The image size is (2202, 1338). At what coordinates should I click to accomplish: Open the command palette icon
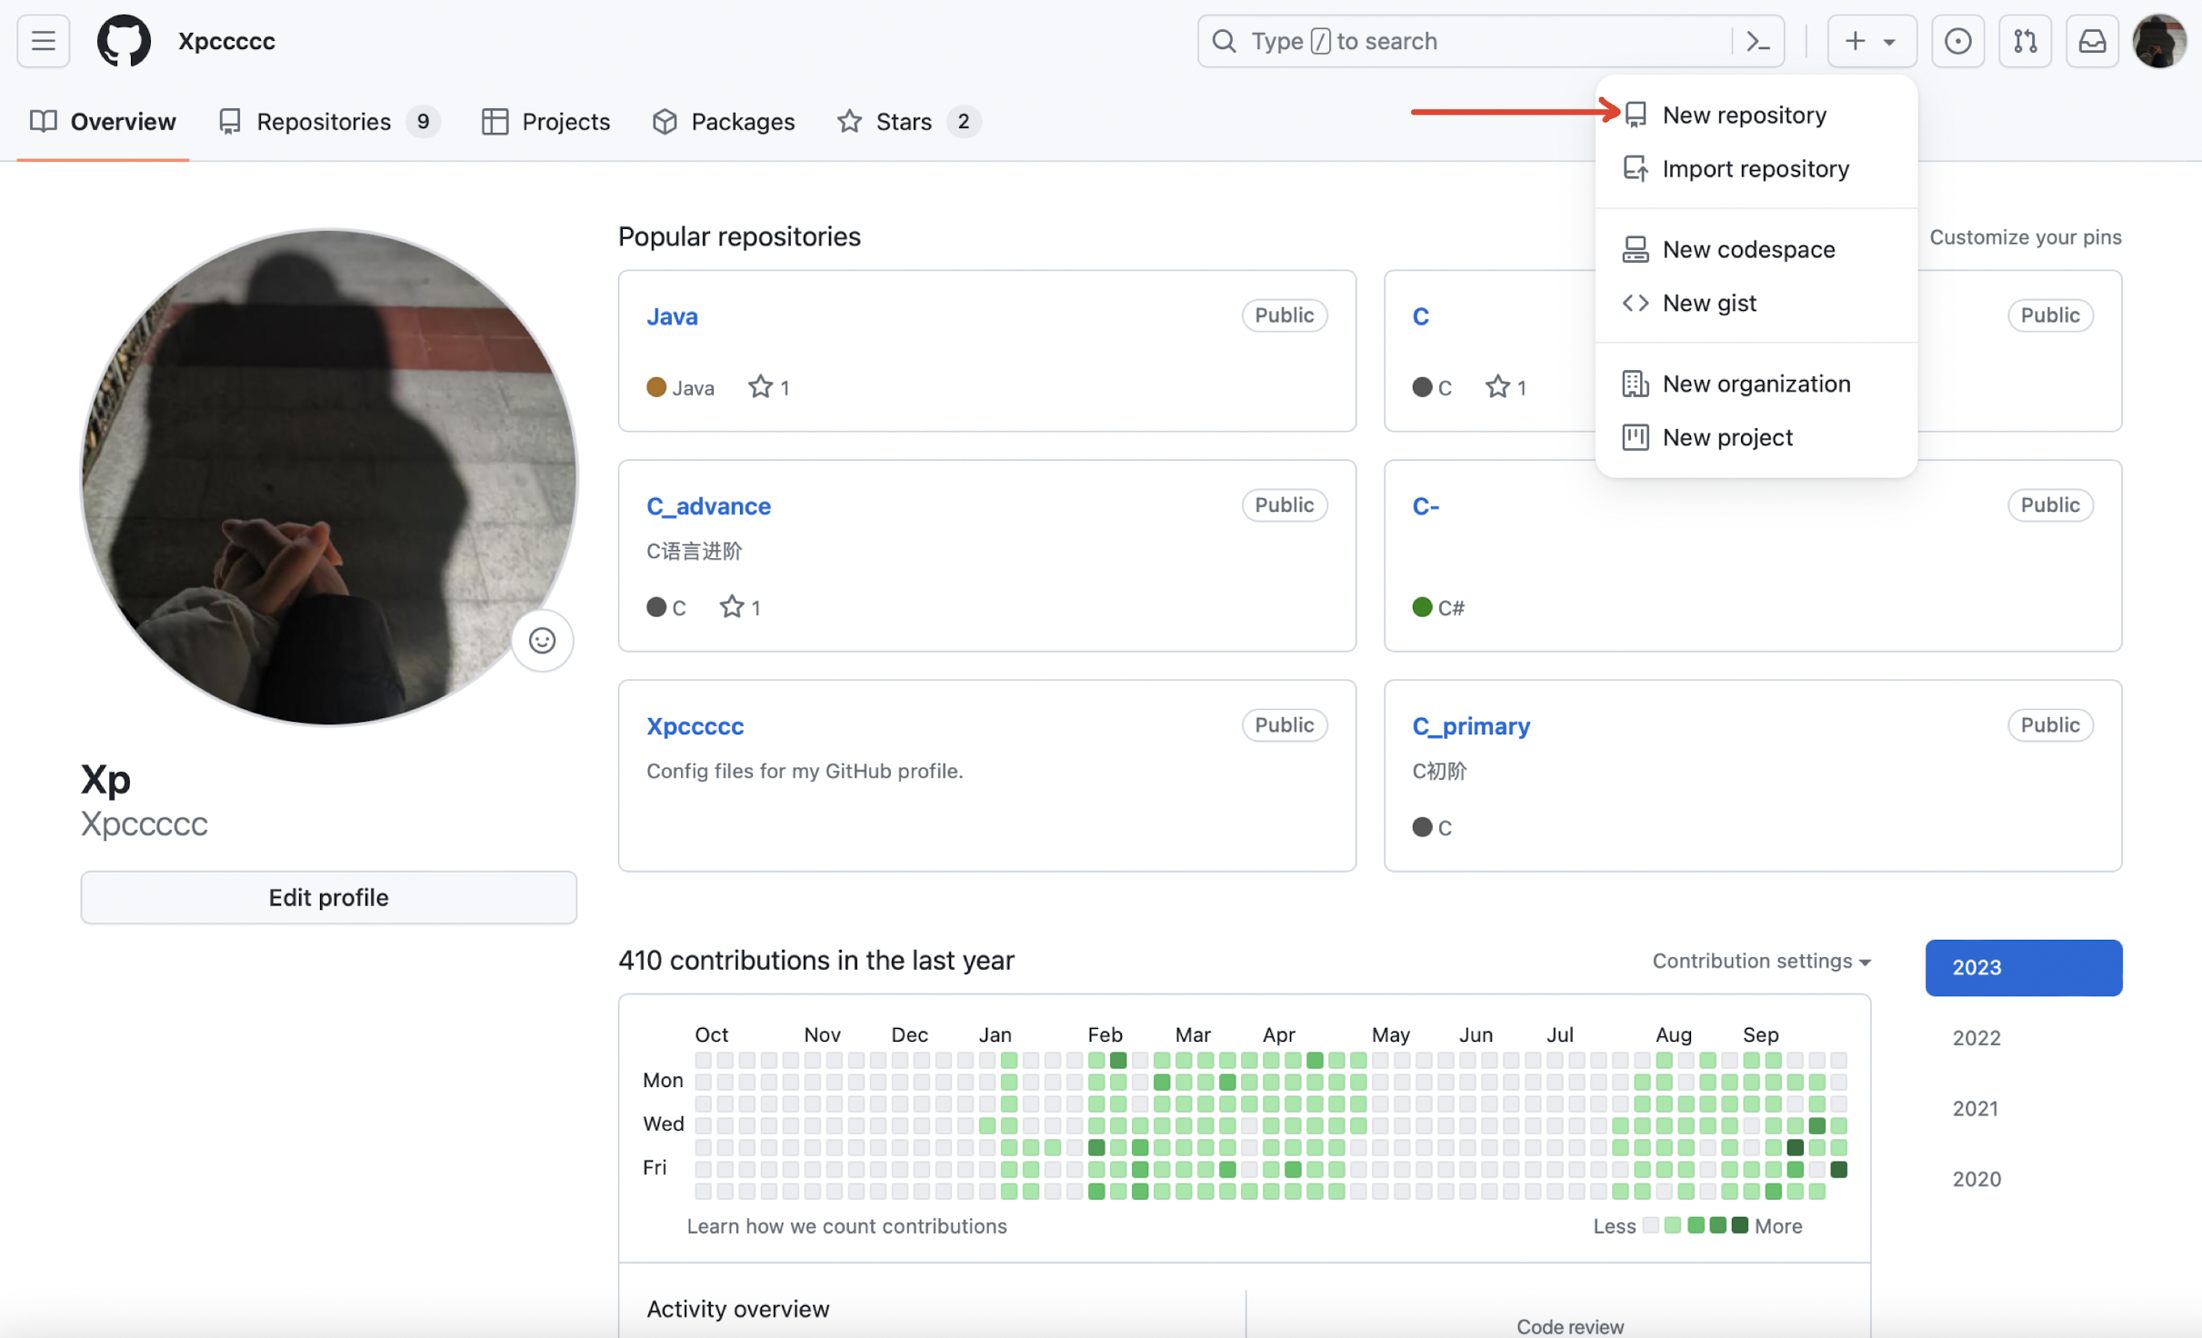click(1757, 41)
